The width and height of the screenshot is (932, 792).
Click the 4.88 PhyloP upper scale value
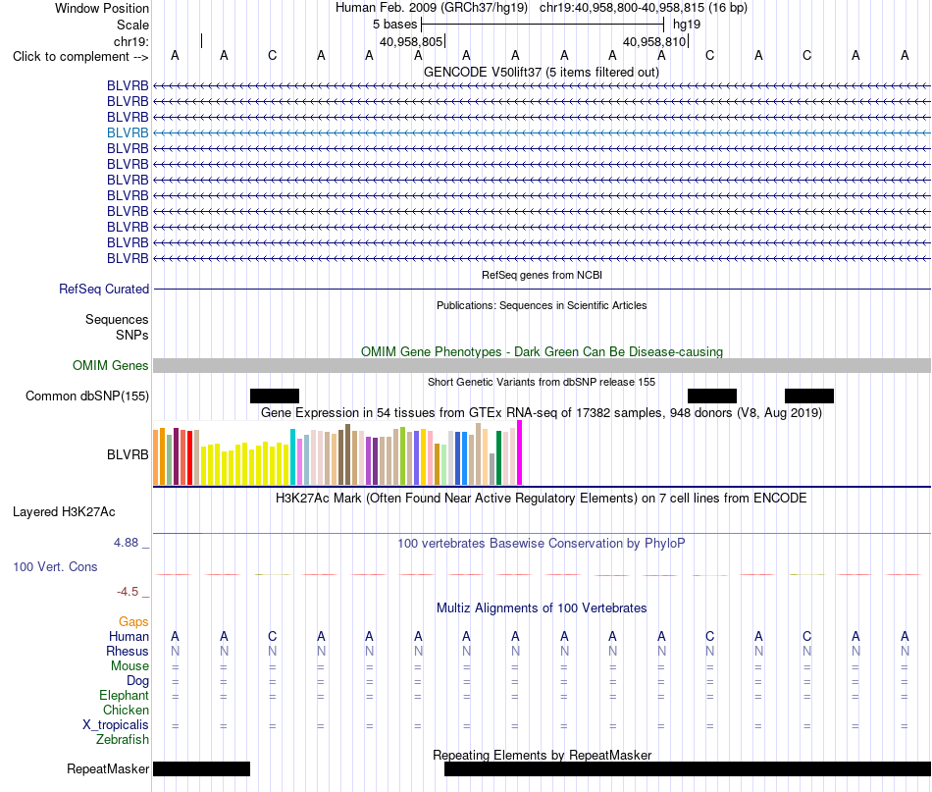126,543
